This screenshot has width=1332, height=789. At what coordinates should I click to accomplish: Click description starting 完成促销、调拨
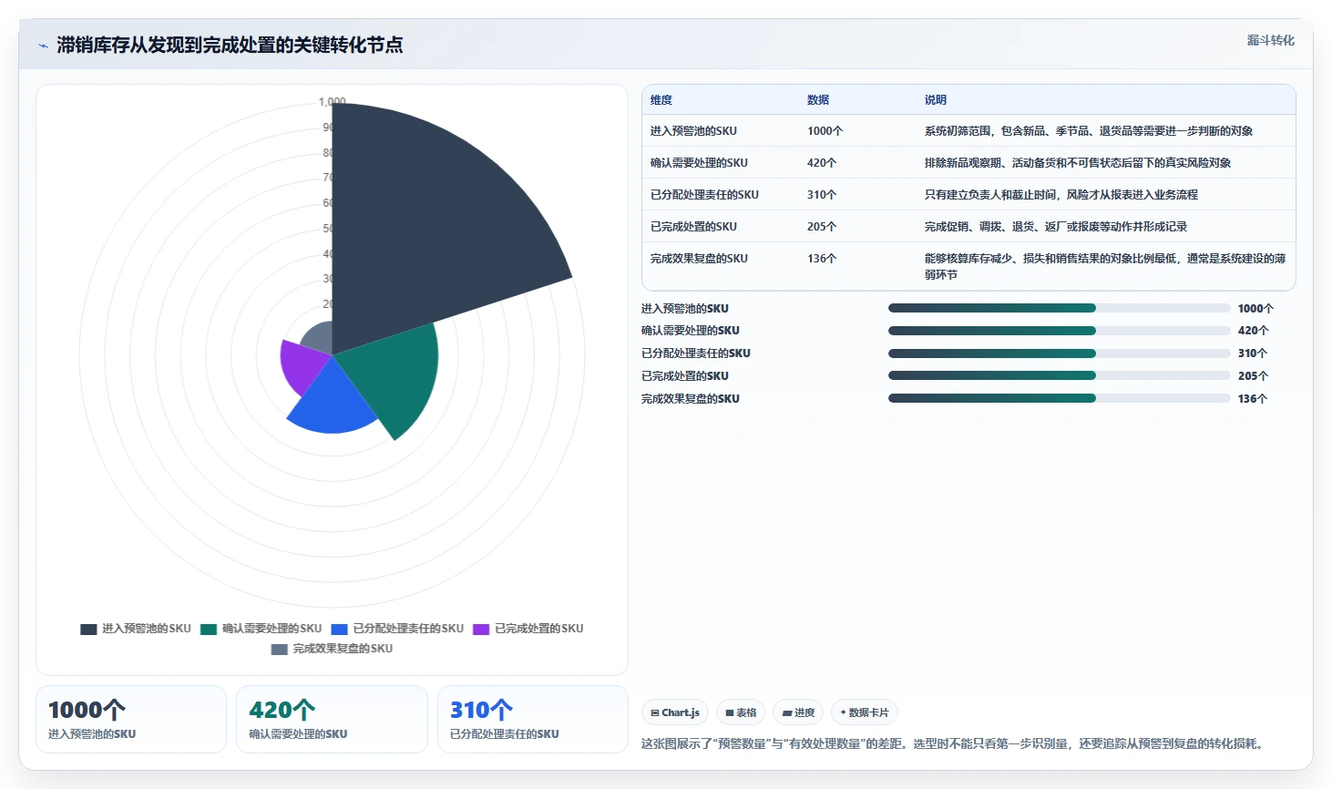click(x=1056, y=227)
